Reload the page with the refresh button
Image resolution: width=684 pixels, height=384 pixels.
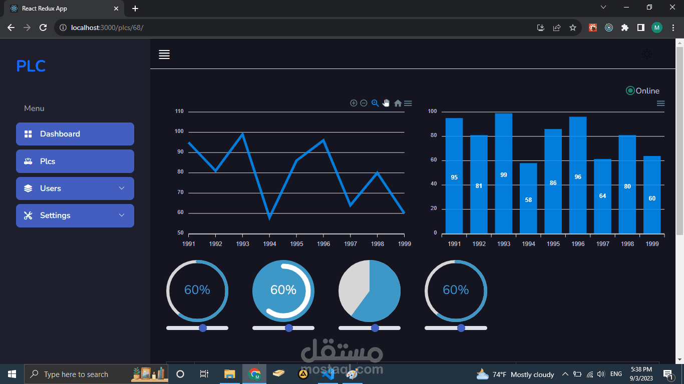tap(43, 27)
